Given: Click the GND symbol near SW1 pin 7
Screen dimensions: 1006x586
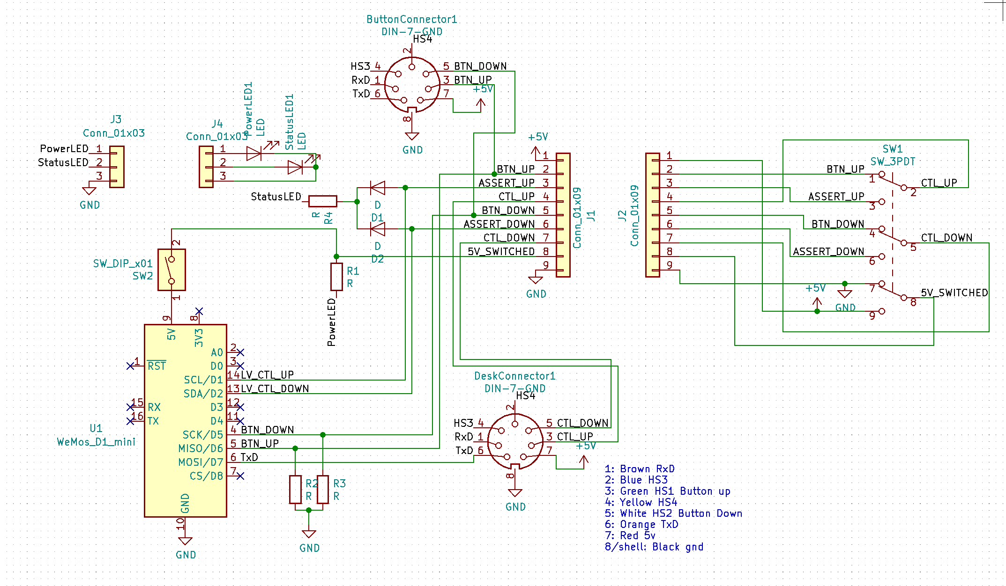Looking at the screenshot, I should 844,293.
